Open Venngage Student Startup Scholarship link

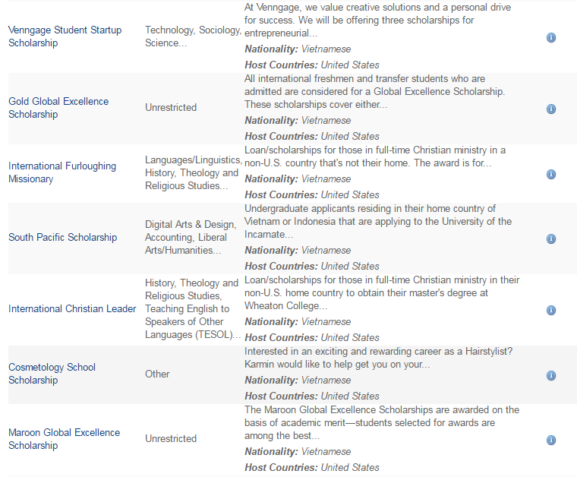point(65,36)
